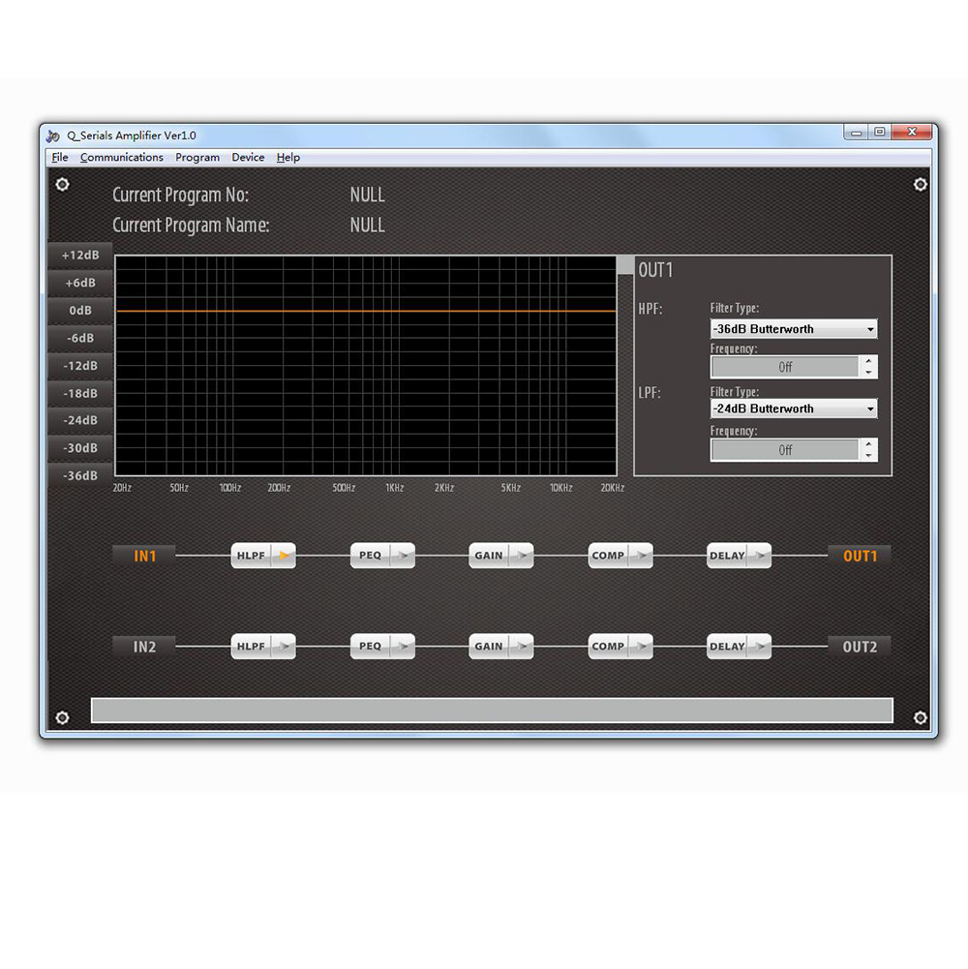Image resolution: width=968 pixels, height=969 pixels.
Task: Open the Communications menu
Action: 122,157
